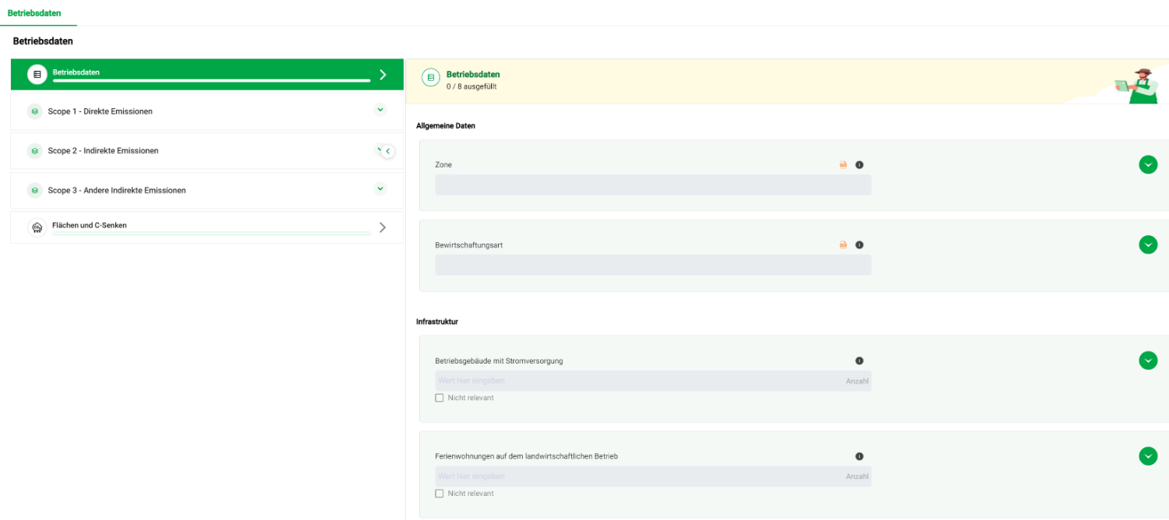Click arrow next to Flächen und C-Senken

coord(383,227)
